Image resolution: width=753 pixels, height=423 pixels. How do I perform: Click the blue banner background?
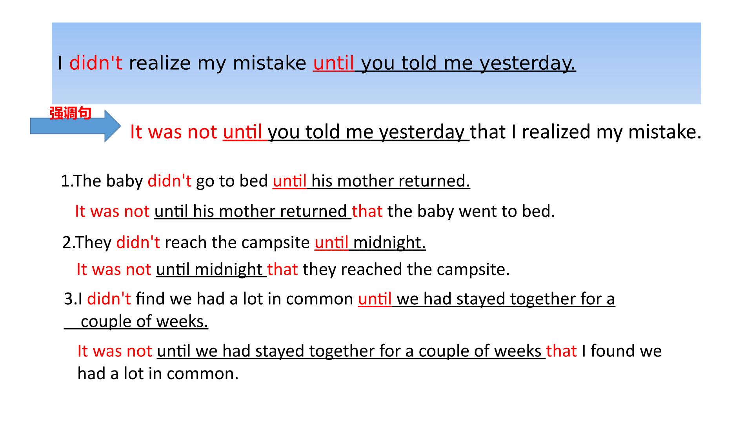tap(376, 63)
